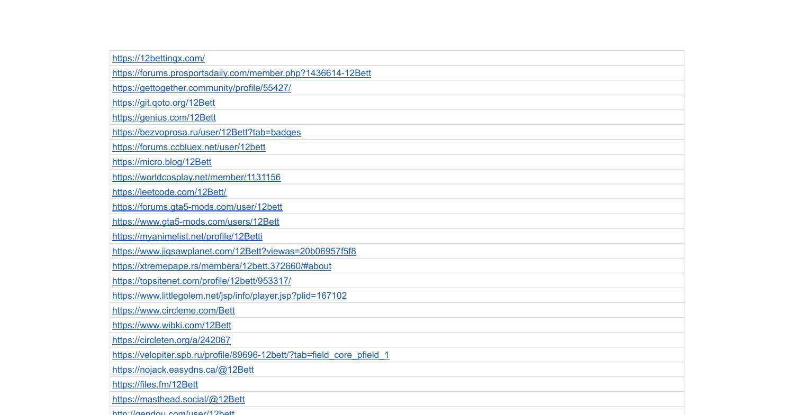Open the nojack.easydns.ca/@12Bett link
The image size is (794, 415).
click(x=183, y=370)
